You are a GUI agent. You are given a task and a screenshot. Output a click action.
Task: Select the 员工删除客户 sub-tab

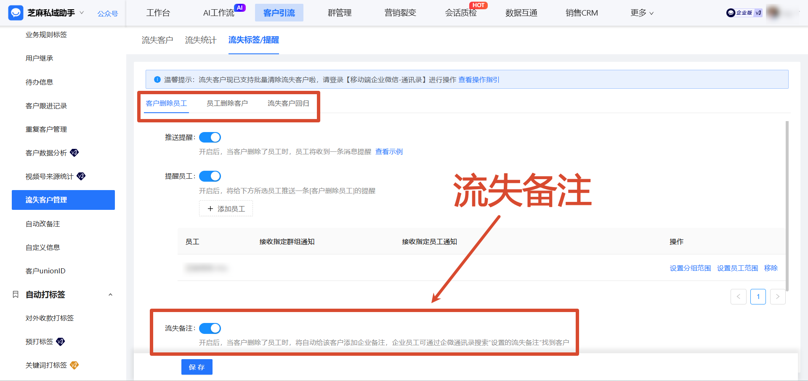pyautogui.click(x=227, y=103)
